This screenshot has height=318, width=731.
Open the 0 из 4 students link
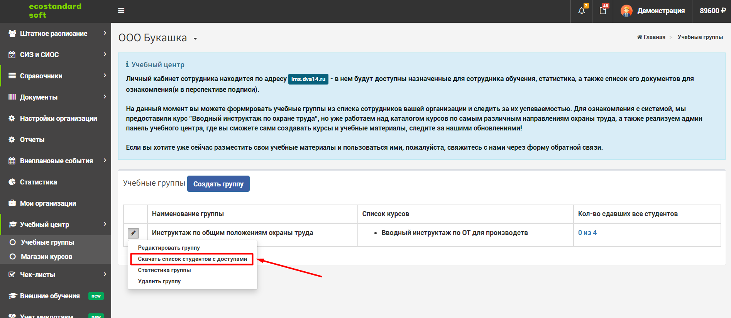[x=587, y=233]
